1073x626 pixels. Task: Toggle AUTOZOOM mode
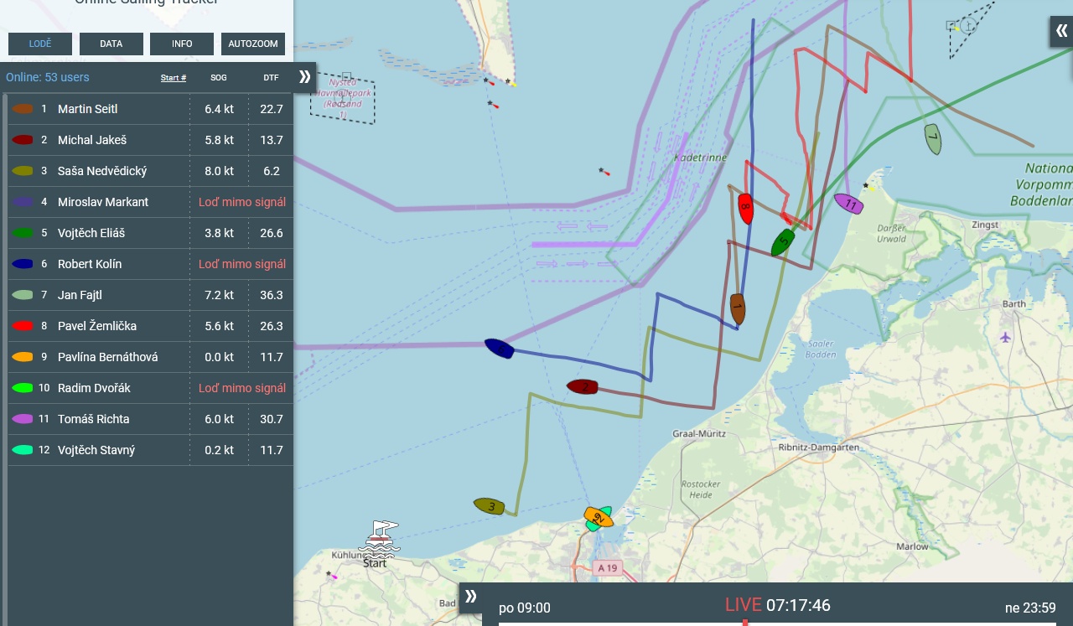click(x=253, y=44)
